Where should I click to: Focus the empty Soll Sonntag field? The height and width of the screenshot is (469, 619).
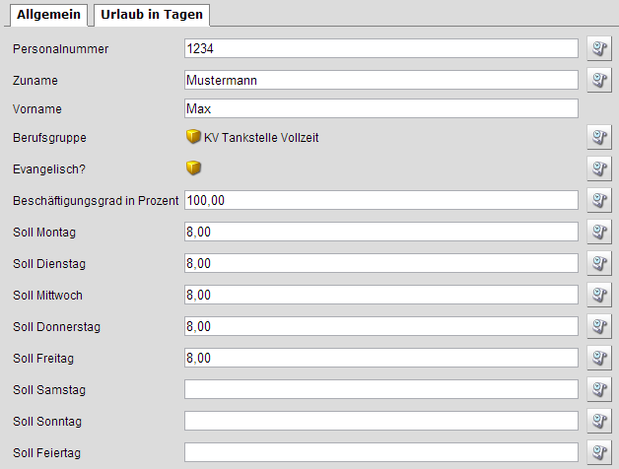point(380,421)
